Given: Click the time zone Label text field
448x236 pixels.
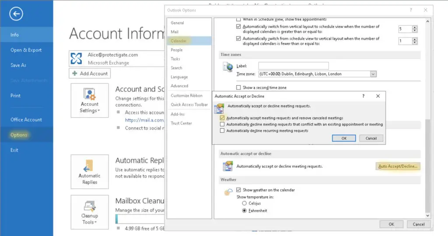Looking at the screenshot, I should pyautogui.click(x=294, y=66).
